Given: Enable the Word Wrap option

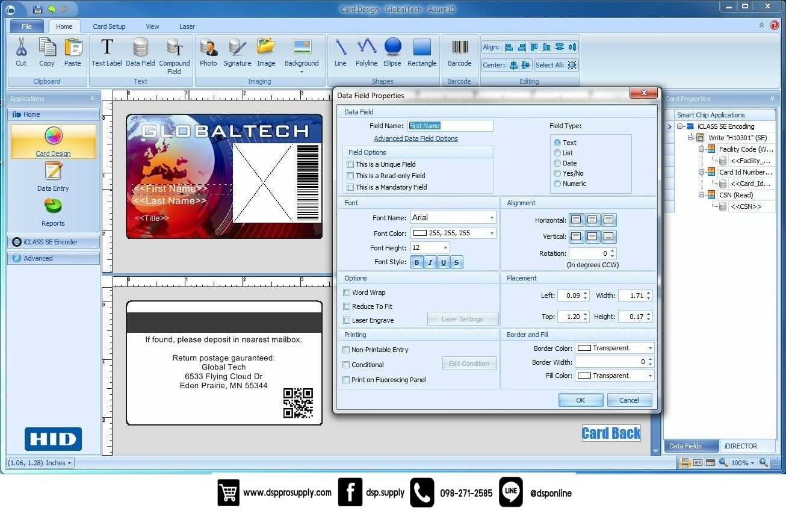Looking at the screenshot, I should (347, 292).
